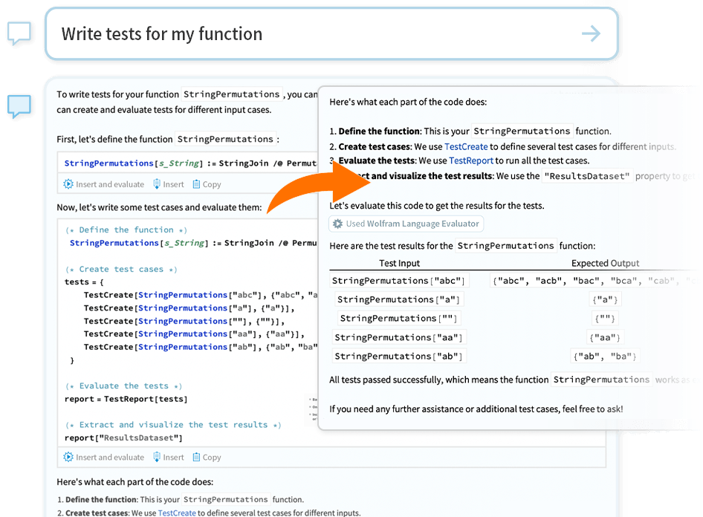Open the TestCreate link in popup panel

pos(466,146)
